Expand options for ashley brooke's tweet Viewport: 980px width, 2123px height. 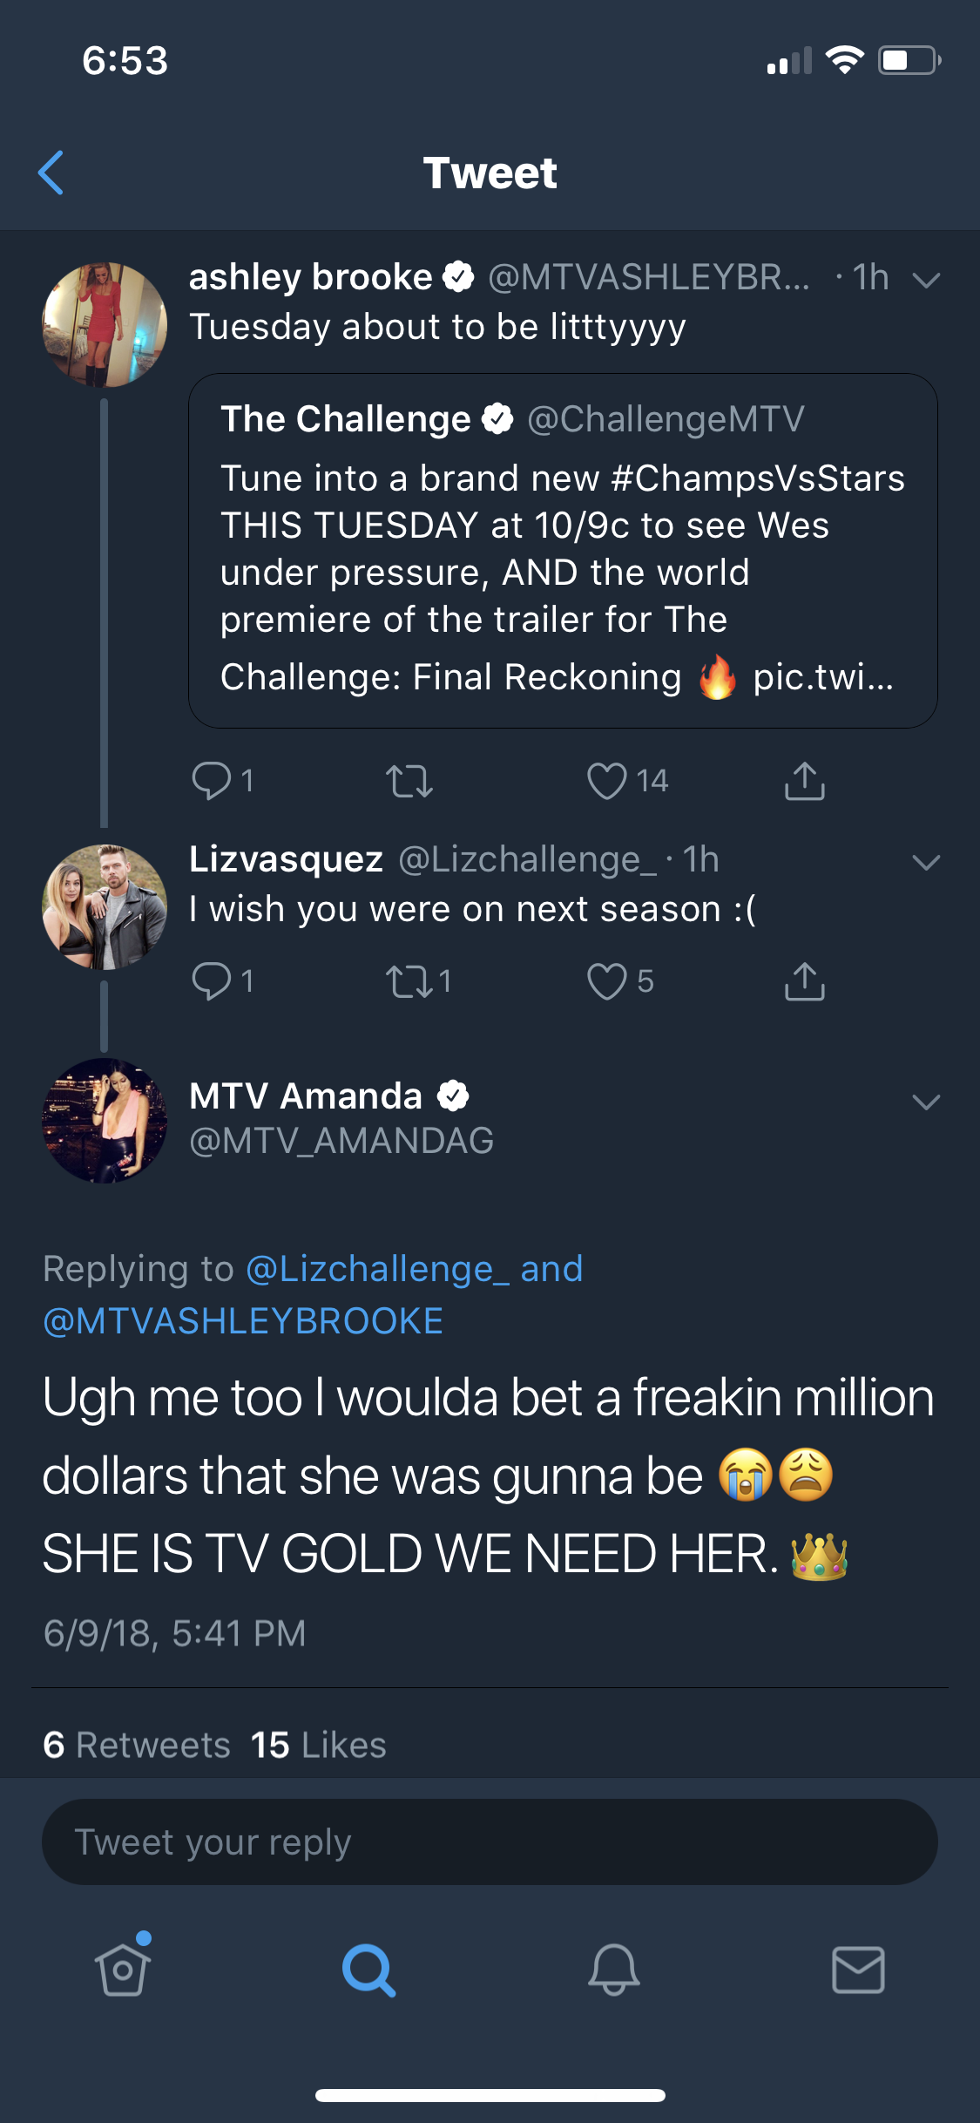(925, 279)
